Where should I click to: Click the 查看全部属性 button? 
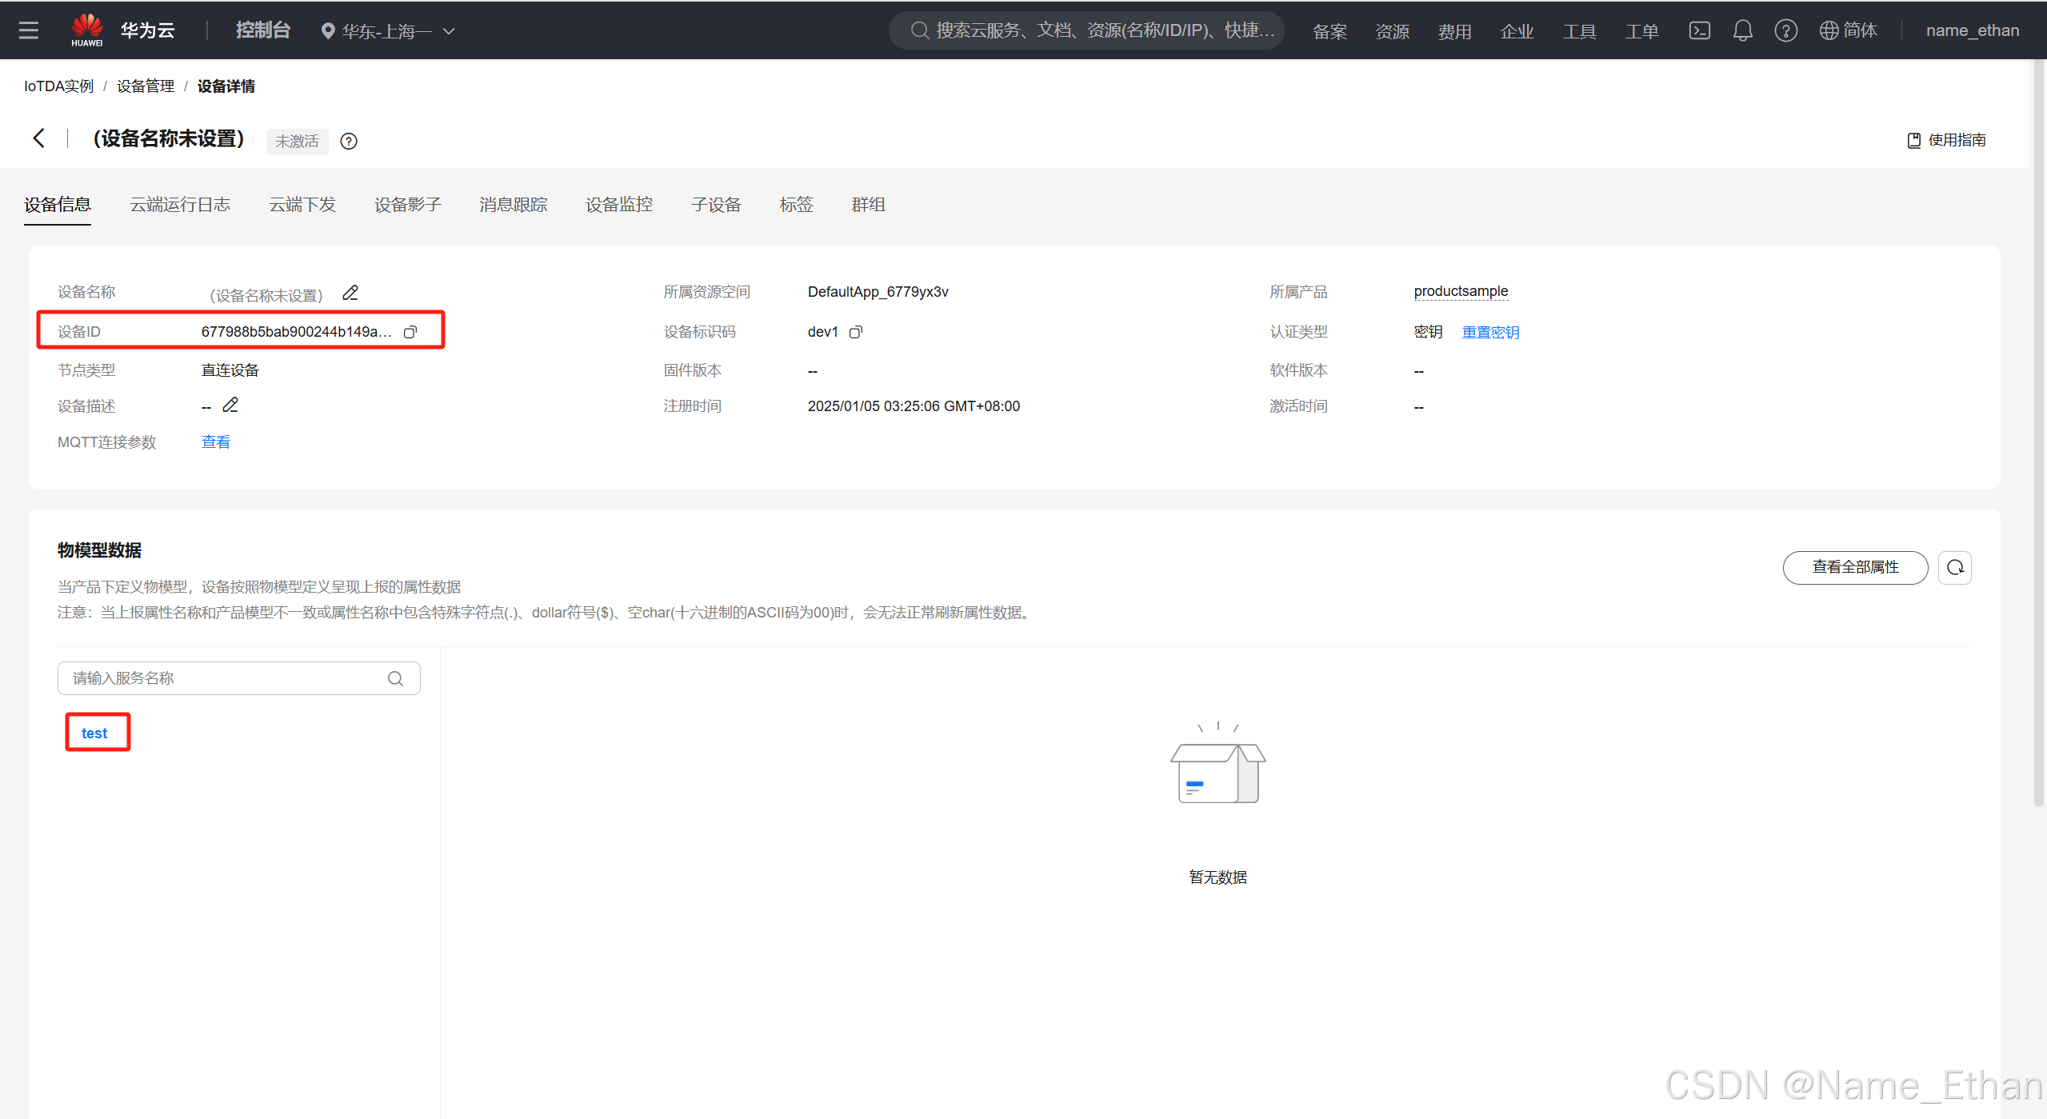point(1854,567)
